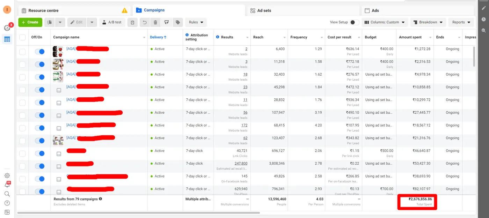This screenshot has width=489, height=218.
Task: Click the A/B test button
Action: 112,22
